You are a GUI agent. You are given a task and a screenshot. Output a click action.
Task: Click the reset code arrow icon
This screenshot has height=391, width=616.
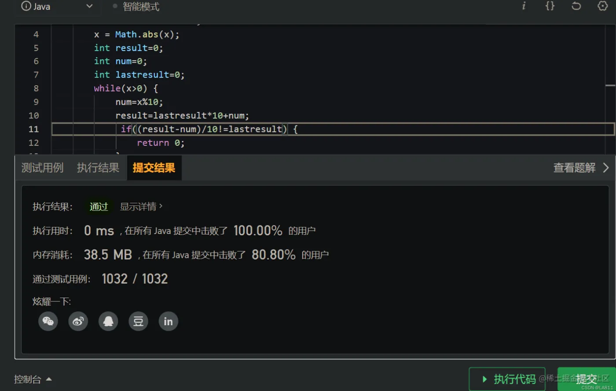[x=576, y=6]
